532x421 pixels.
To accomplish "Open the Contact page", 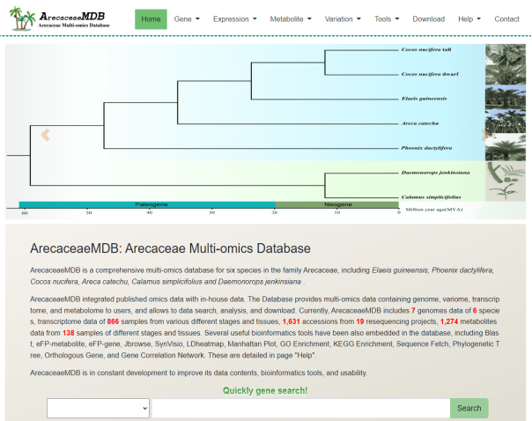I will pos(506,19).
